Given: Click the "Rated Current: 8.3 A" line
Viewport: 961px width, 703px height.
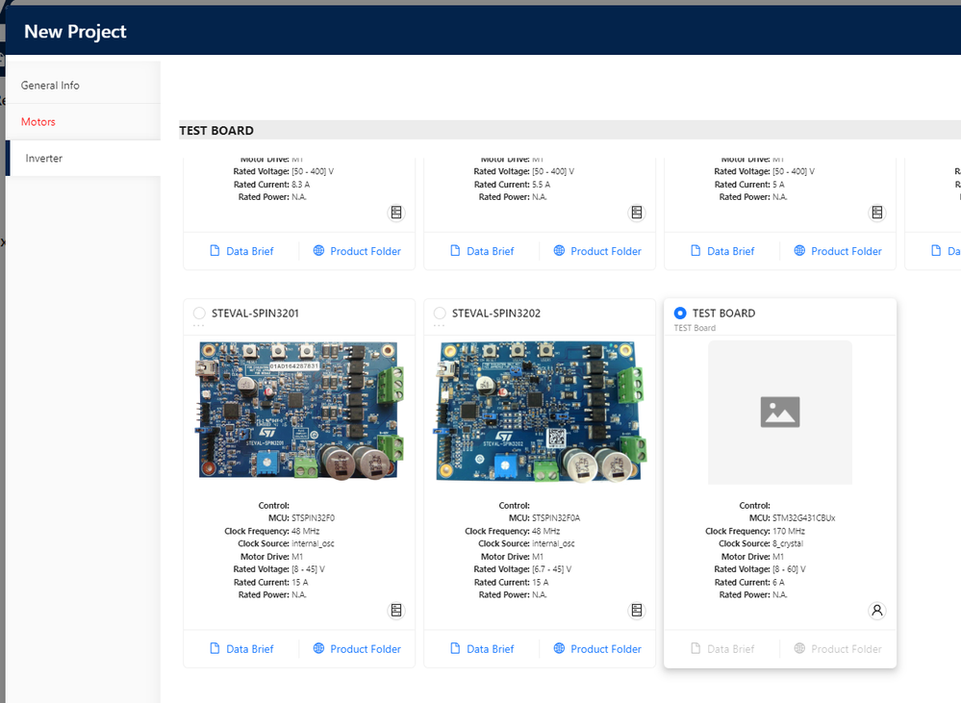Looking at the screenshot, I should pyautogui.click(x=271, y=185).
